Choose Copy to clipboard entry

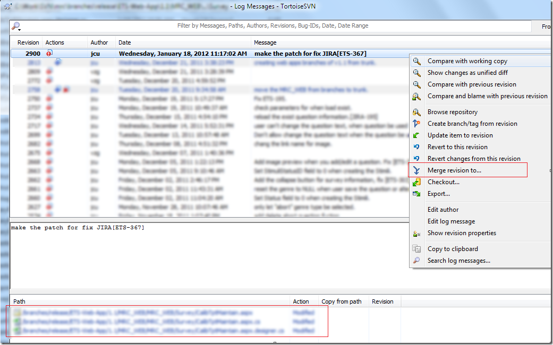pyautogui.click(x=453, y=248)
